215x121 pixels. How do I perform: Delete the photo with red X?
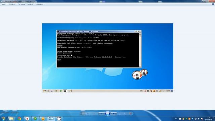(x=130, y=114)
